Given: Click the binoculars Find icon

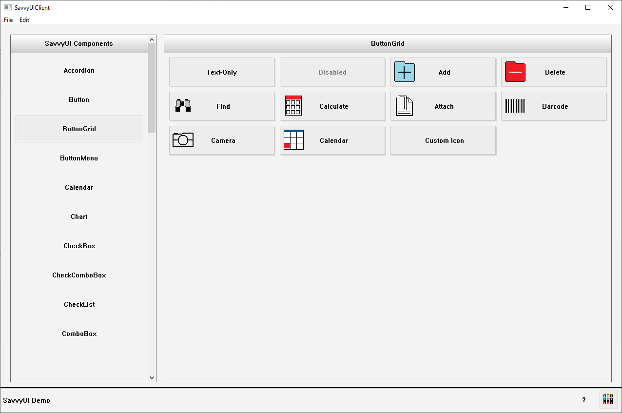Looking at the screenshot, I should 183,106.
